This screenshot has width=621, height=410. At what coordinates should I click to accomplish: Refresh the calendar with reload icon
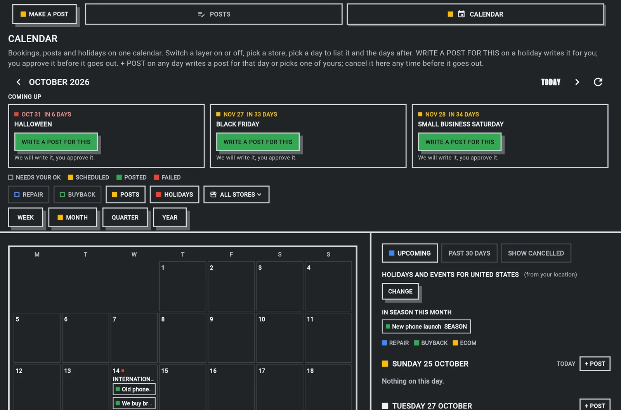coord(598,82)
